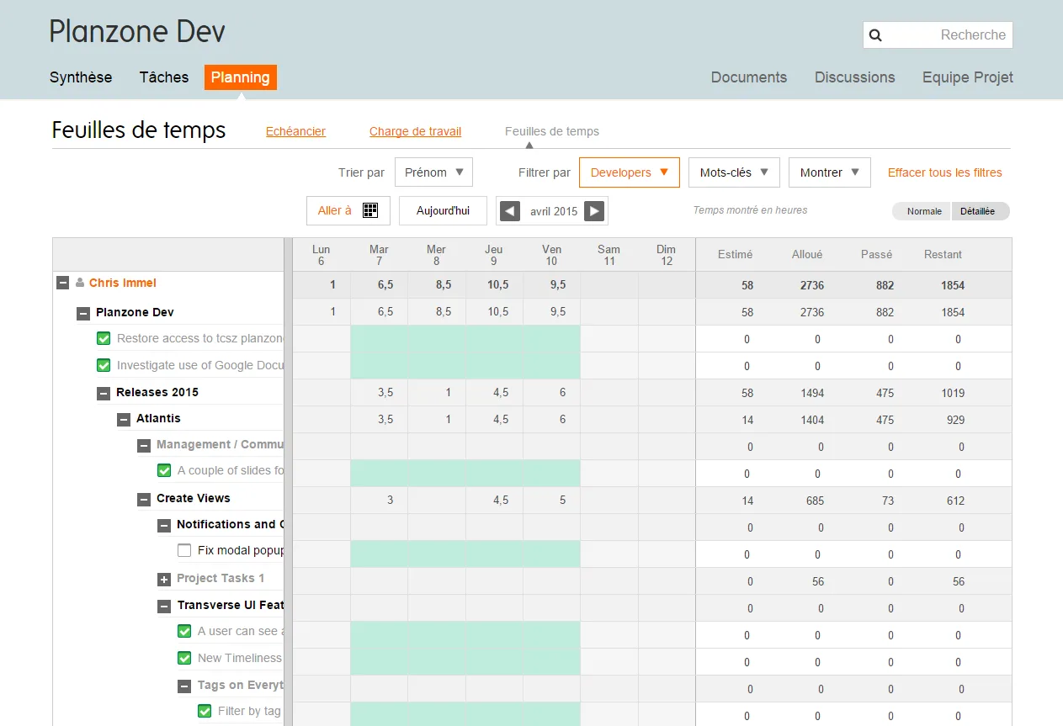Image resolution: width=1063 pixels, height=726 pixels.
Task: Collapse the Notifications and node
Action: click(x=164, y=525)
